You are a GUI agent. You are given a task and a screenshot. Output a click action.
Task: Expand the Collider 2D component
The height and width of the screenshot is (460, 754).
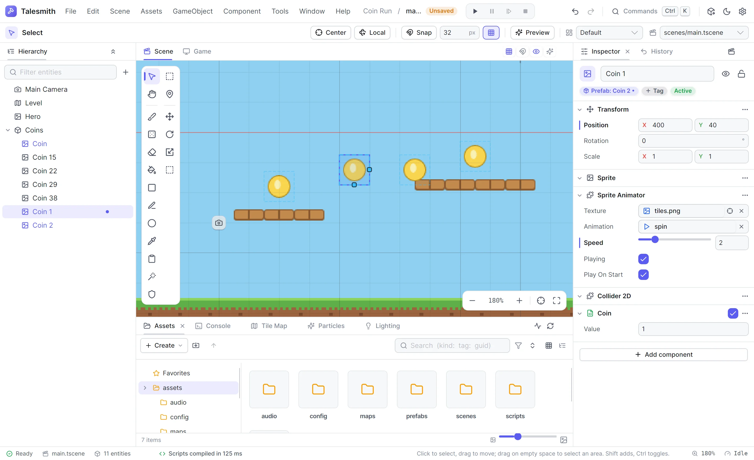point(579,296)
